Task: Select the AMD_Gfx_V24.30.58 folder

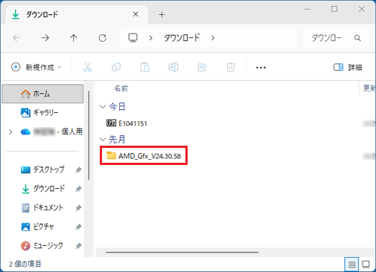Action: pos(144,155)
